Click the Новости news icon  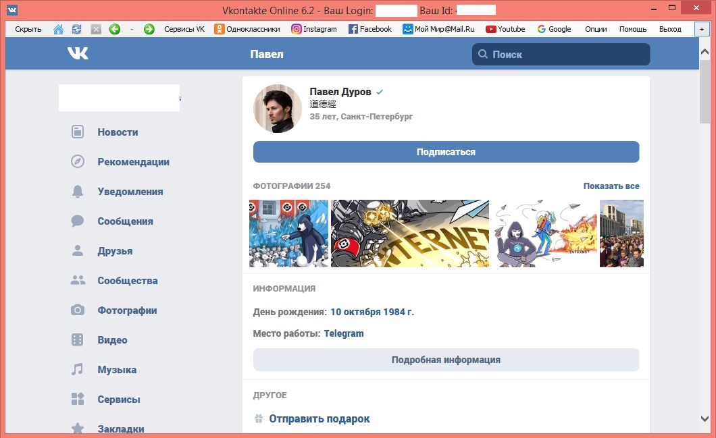(x=78, y=132)
